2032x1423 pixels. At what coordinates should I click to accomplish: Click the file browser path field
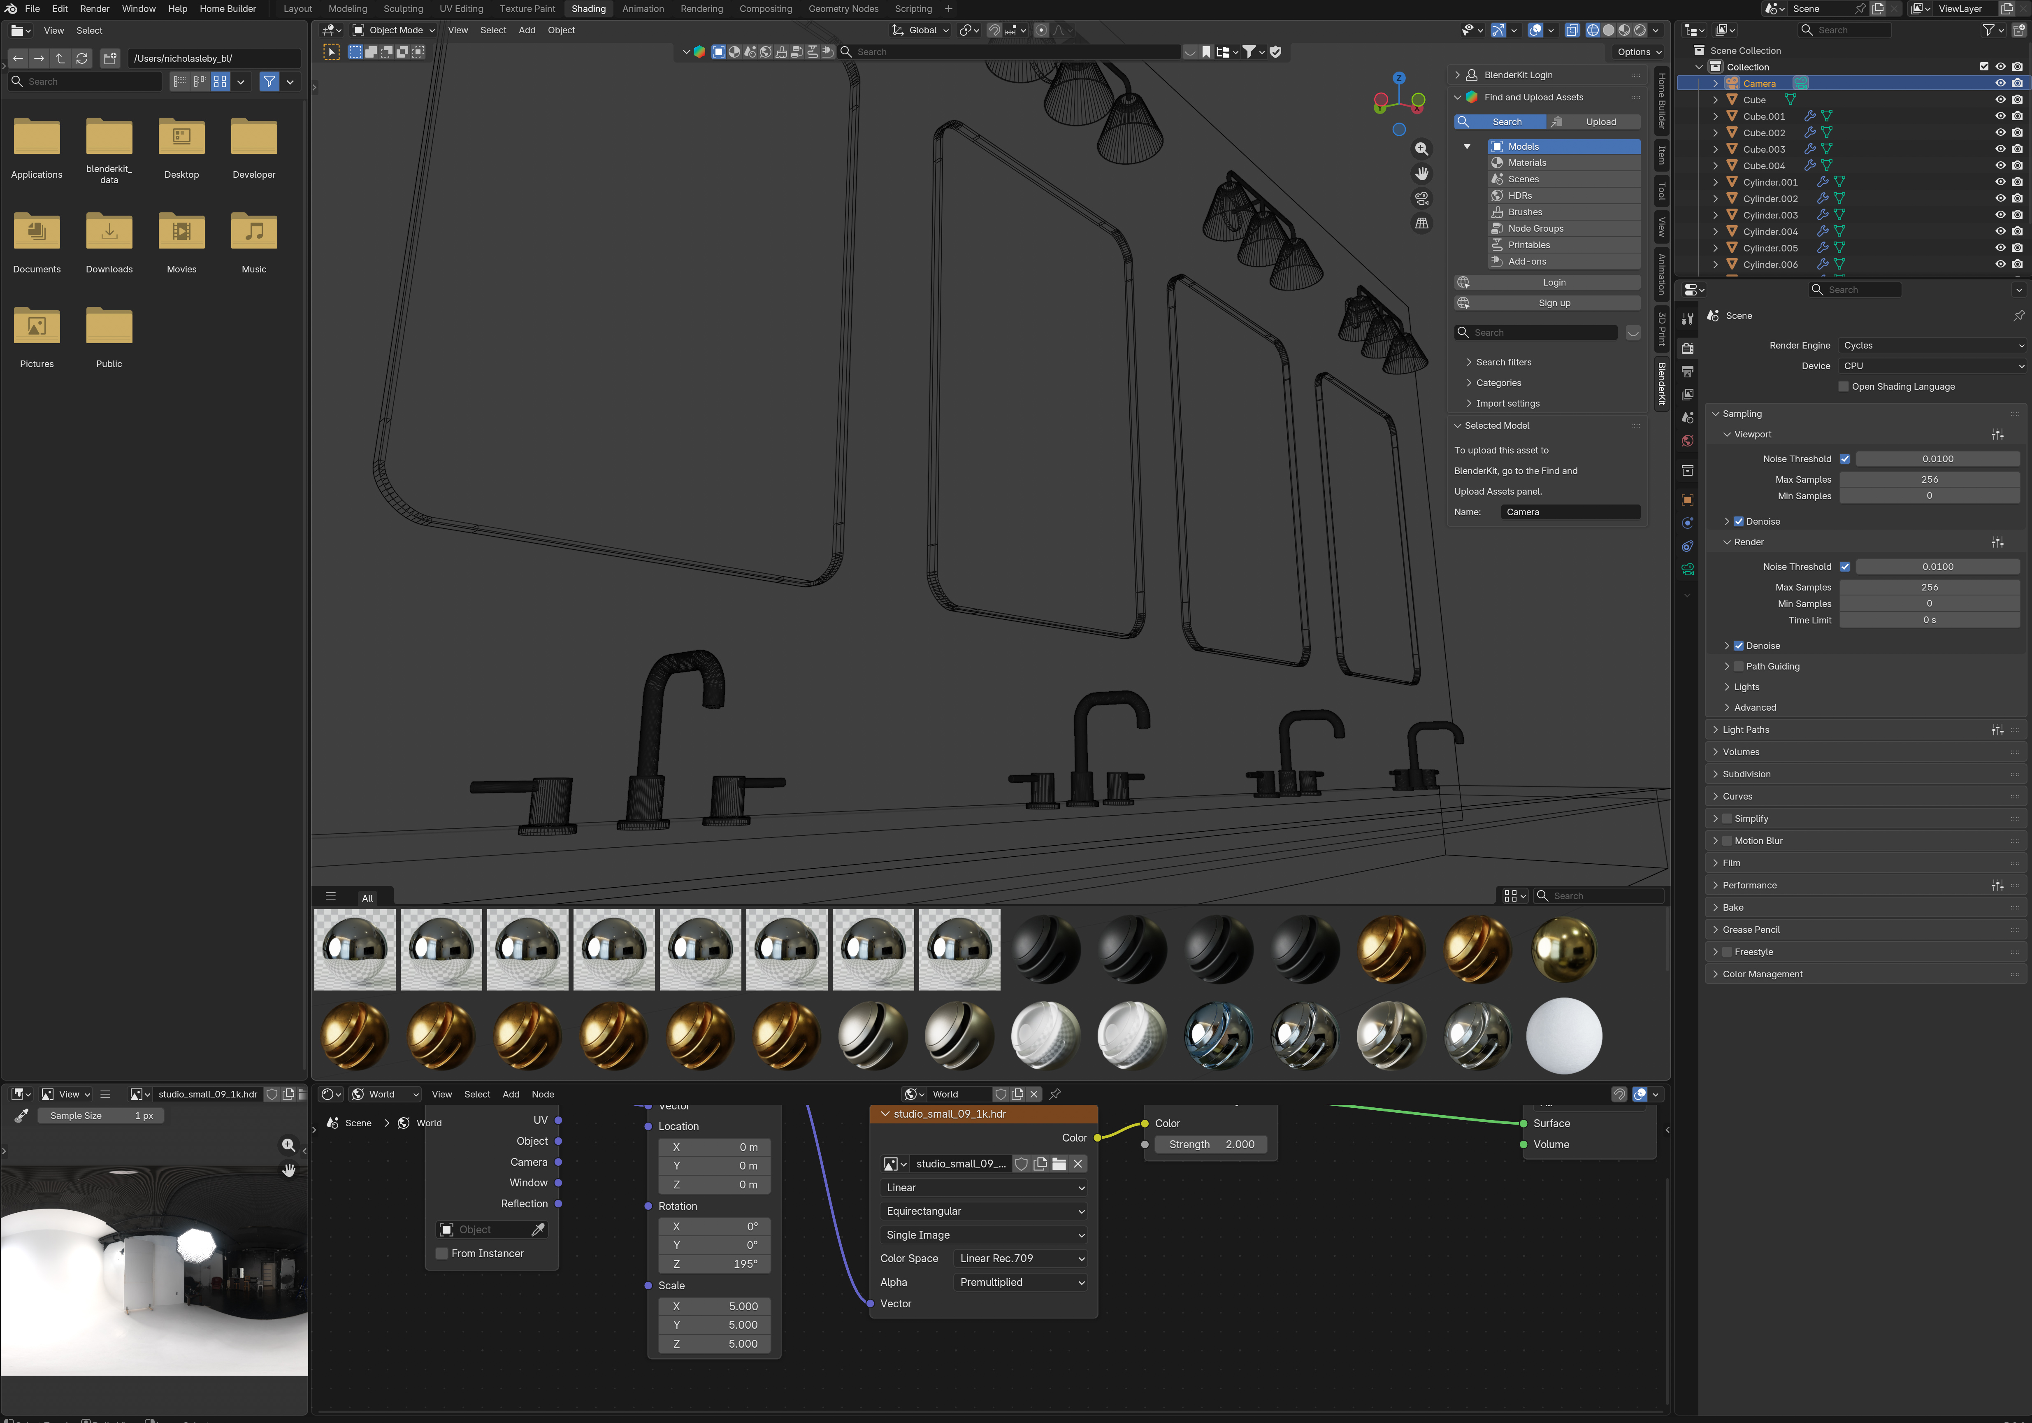coord(215,58)
